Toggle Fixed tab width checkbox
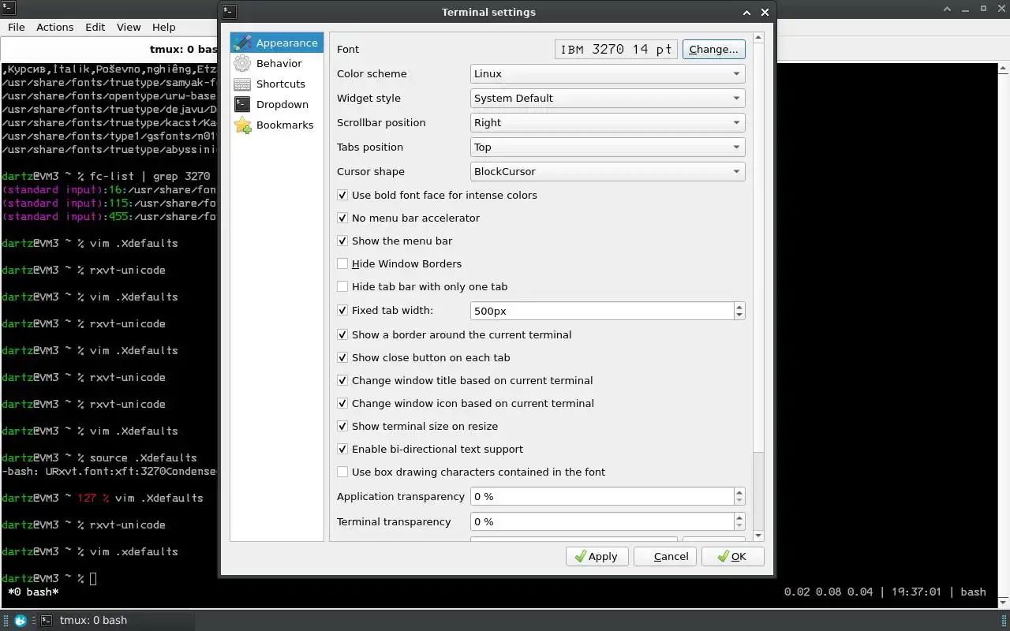 point(342,310)
